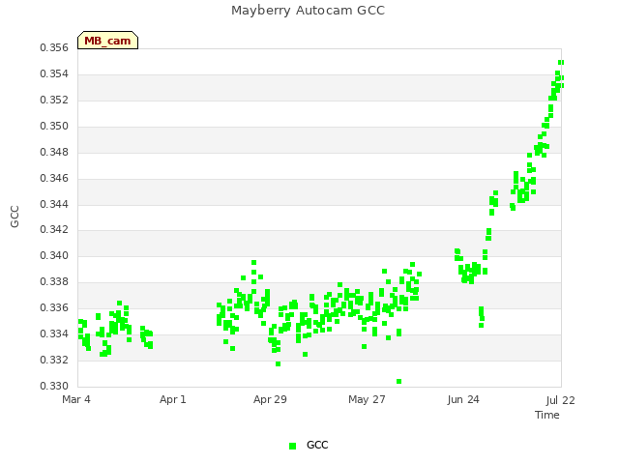Screen dimensions: 619x464
Task: Click the 0.344 y-axis value
Action: pos(54,204)
